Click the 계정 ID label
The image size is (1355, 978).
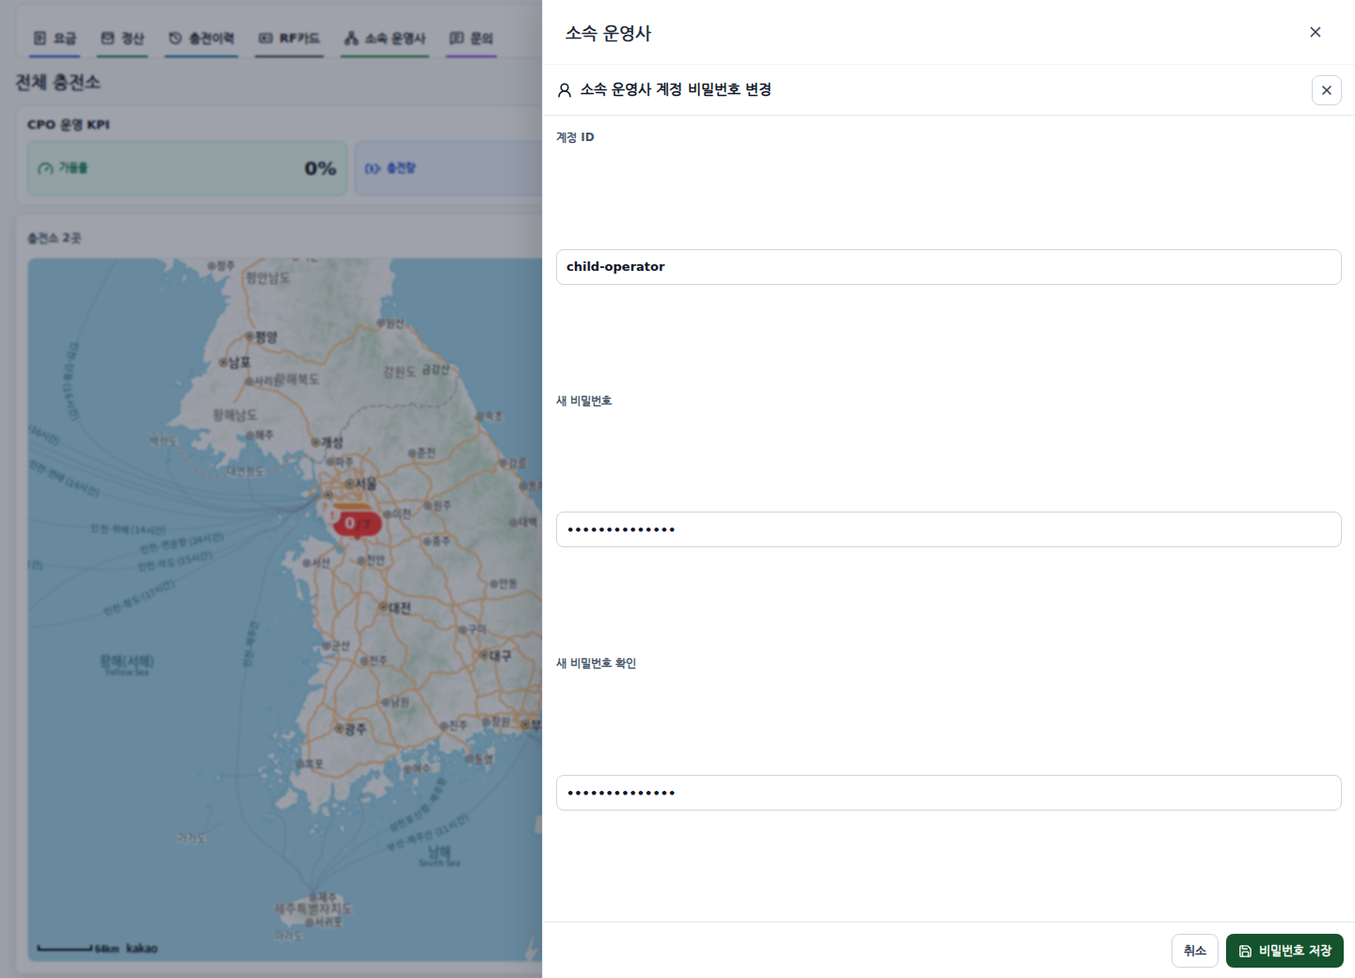tap(575, 137)
